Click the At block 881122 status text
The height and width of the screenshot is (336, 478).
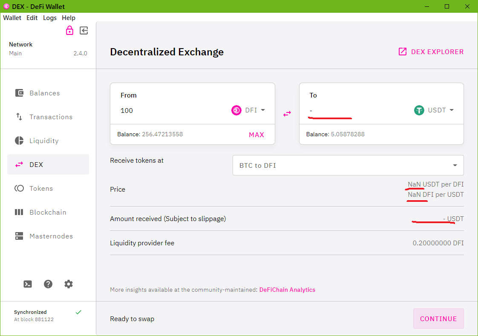pyautogui.click(x=34, y=319)
